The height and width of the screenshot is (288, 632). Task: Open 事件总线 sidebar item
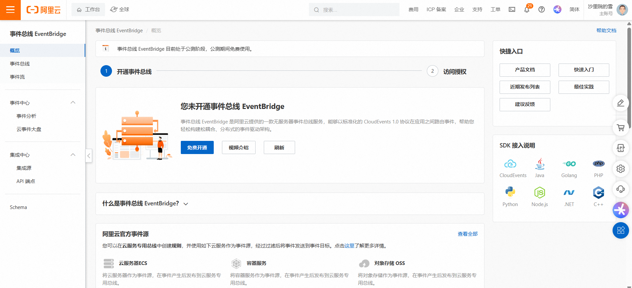(x=42, y=64)
